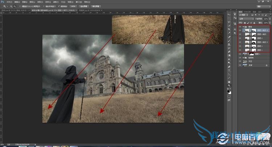
Task: Open the 文件 (File) menu
Action: [9, 2]
